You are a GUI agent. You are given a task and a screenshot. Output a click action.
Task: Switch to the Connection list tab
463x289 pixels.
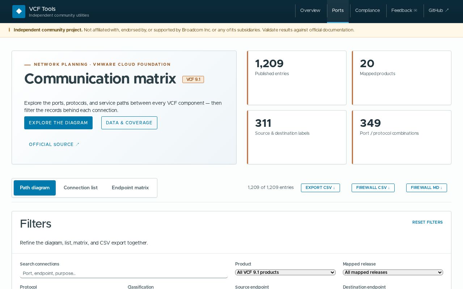click(x=81, y=188)
